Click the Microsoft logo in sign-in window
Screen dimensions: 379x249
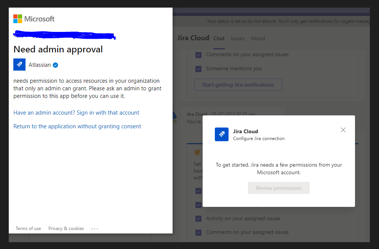(34, 19)
